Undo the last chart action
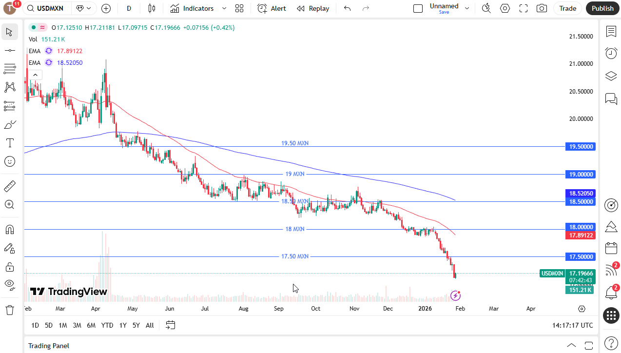 tap(347, 8)
